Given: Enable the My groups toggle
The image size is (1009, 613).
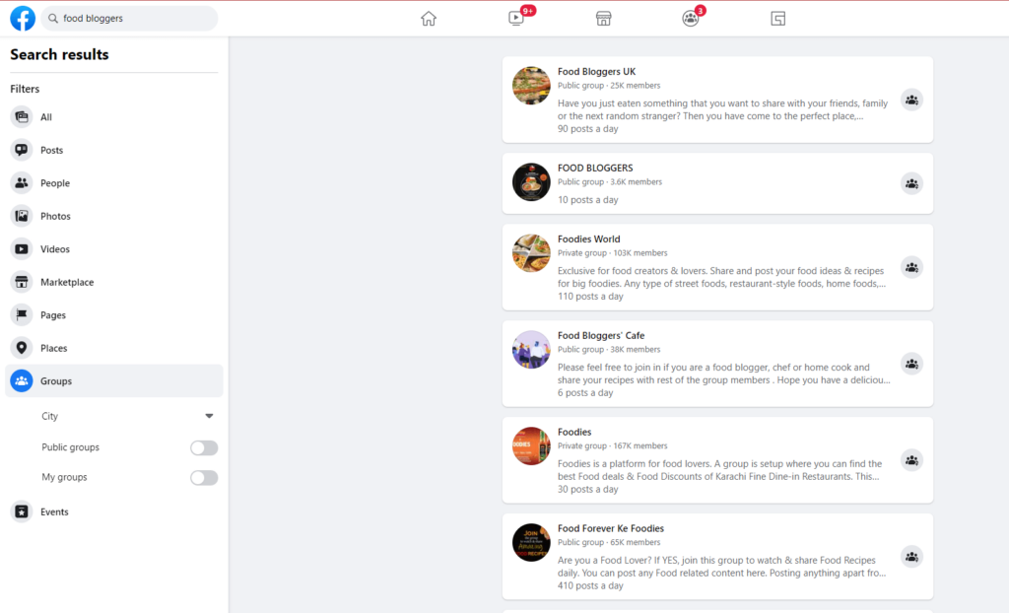Looking at the screenshot, I should coord(204,478).
